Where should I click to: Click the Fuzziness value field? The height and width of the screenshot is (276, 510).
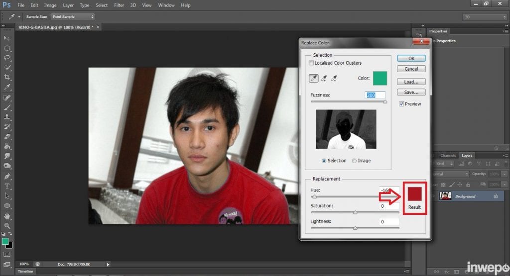[375, 95]
